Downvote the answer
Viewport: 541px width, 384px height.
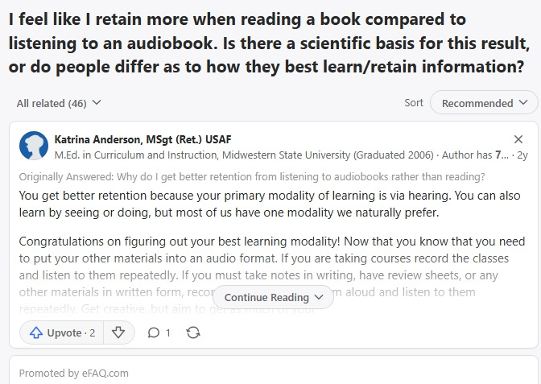[x=118, y=332]
